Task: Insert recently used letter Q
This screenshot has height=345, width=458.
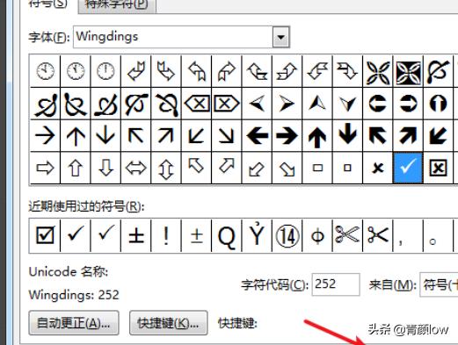Action: pyautogui.click(x=227, y=235)
